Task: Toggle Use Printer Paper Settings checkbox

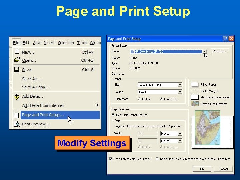Action: tap(113, 115)
